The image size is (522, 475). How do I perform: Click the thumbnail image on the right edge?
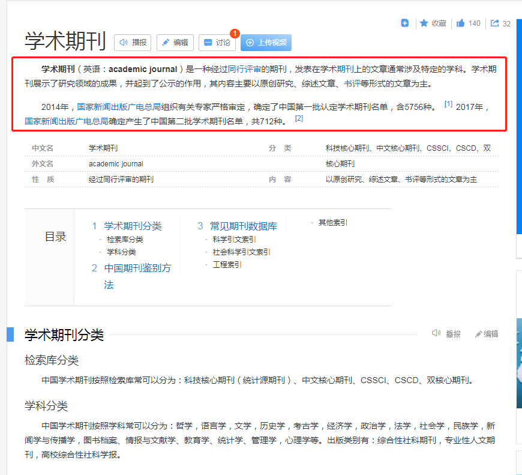[519, 363]
